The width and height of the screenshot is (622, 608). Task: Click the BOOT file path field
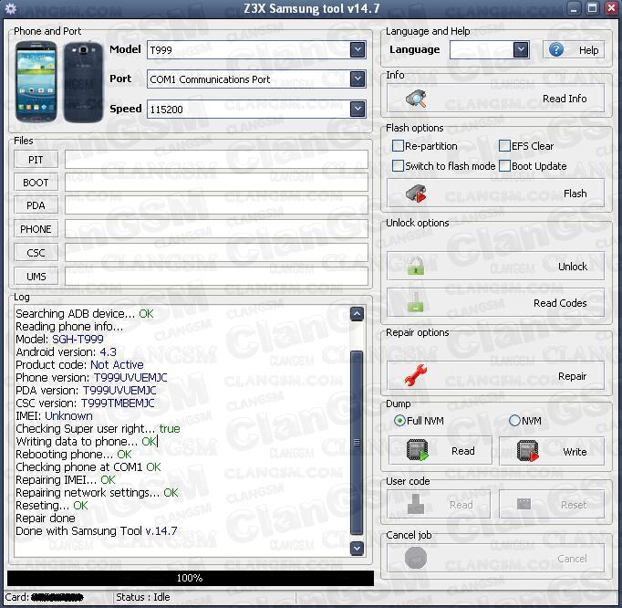coord(216,183)
